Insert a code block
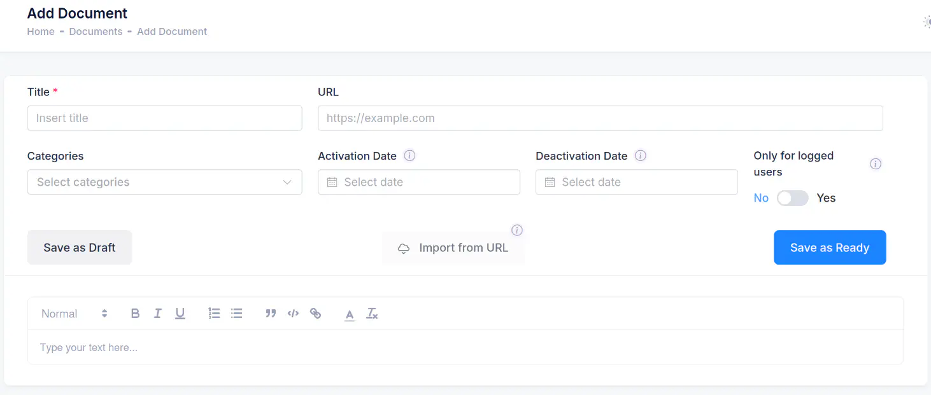Viewport: 931px width, 395px height. point(293,314)
